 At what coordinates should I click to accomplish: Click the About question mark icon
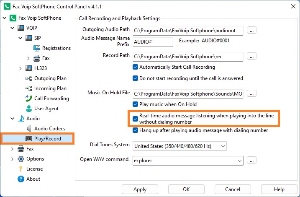21,179
